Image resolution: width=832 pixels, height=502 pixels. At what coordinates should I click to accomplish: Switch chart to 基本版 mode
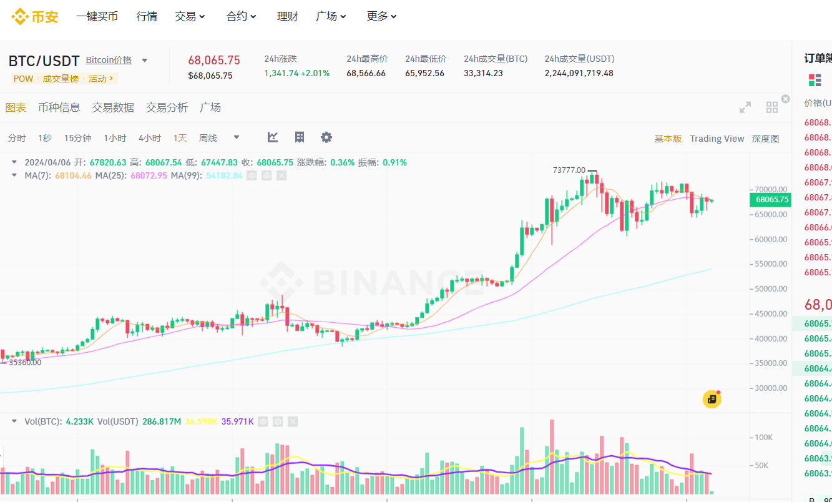[668, 139]
